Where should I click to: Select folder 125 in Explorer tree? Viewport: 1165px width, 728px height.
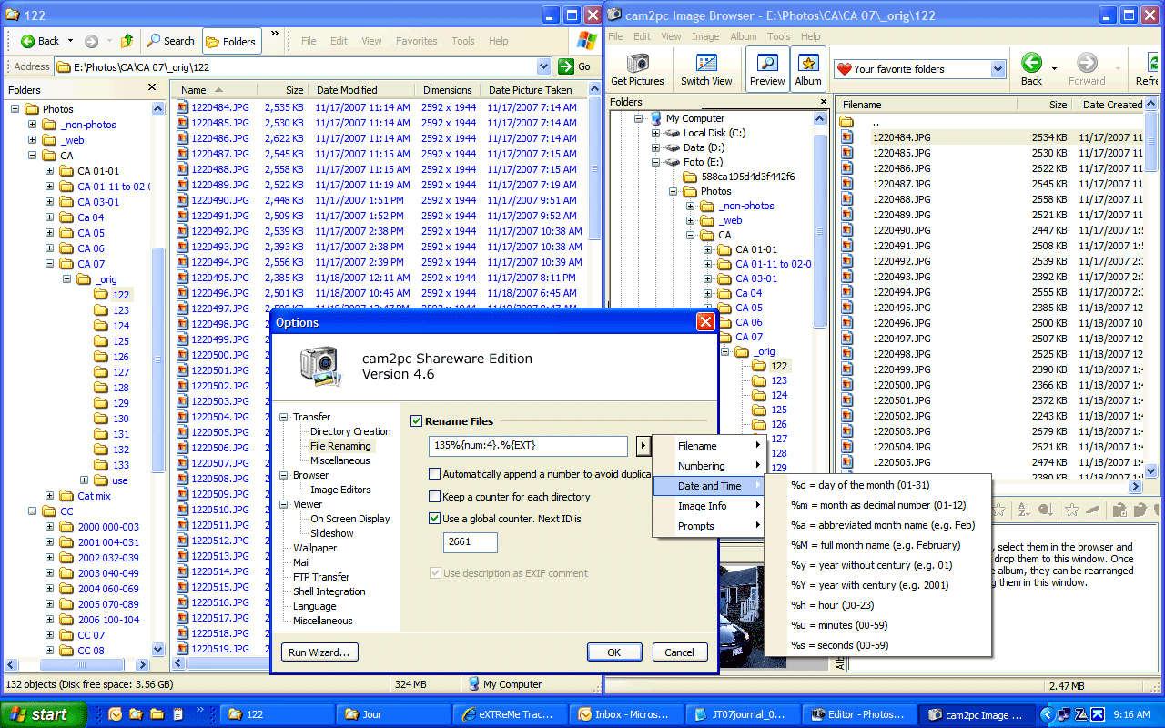tap(121, 341)
